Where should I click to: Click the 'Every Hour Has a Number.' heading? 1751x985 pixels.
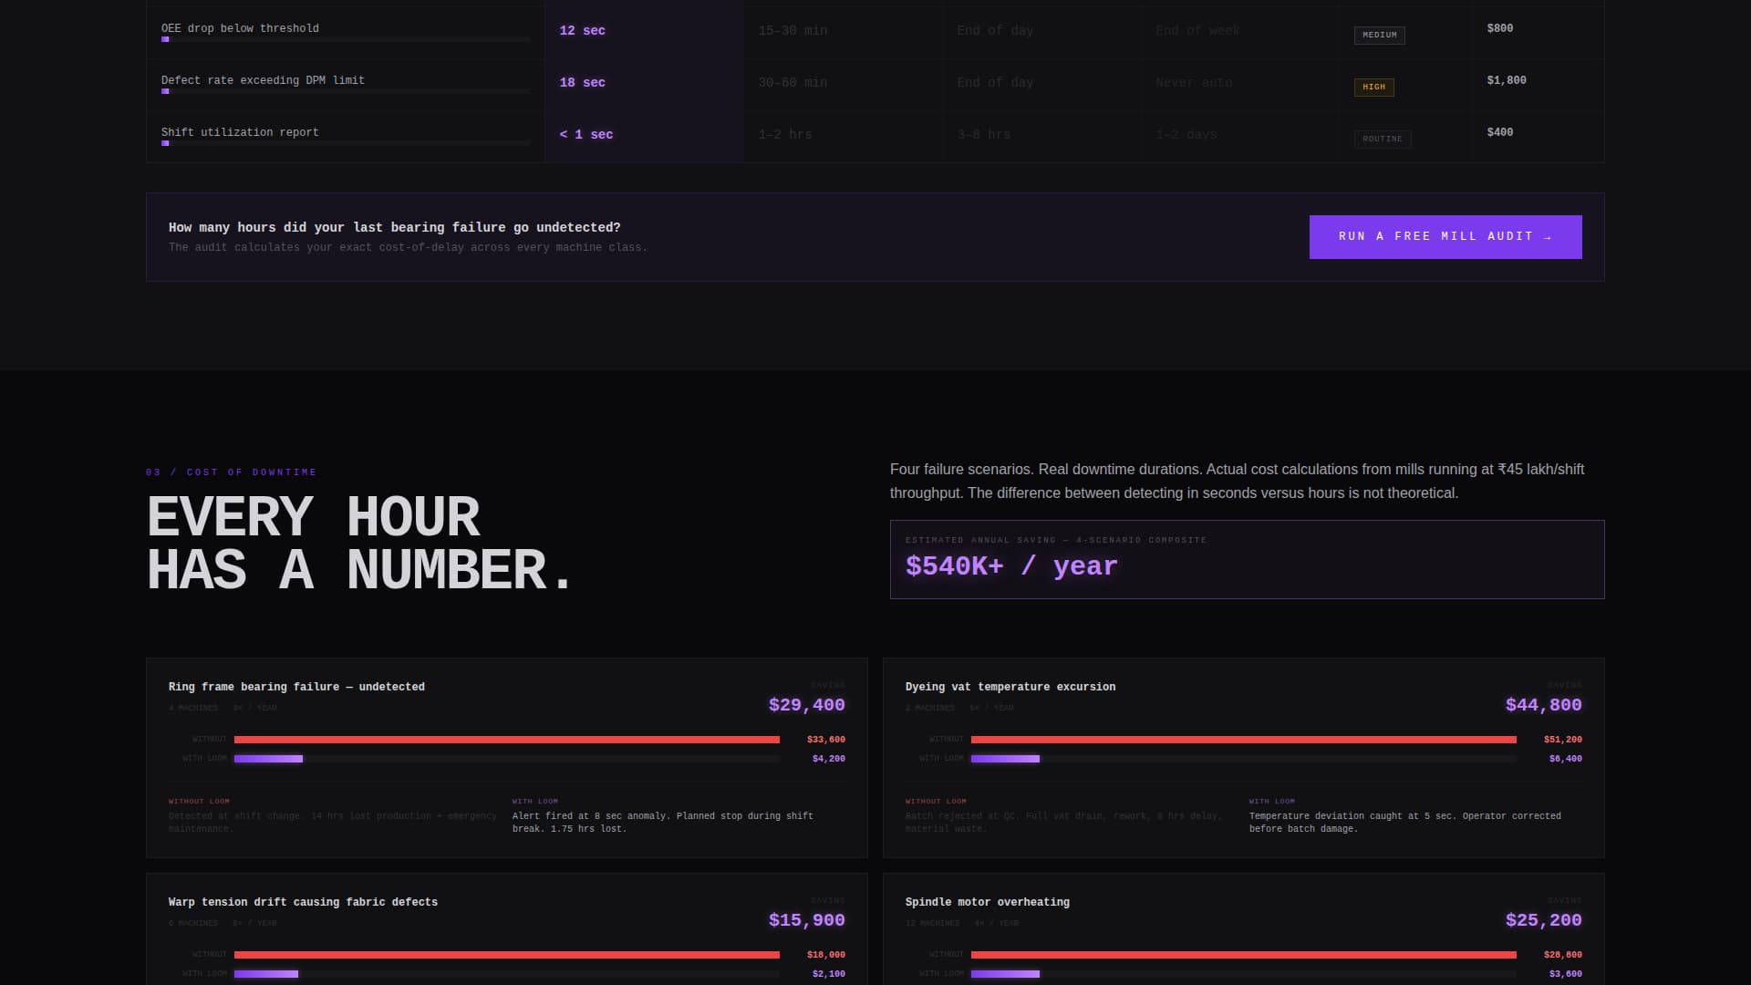360,544
